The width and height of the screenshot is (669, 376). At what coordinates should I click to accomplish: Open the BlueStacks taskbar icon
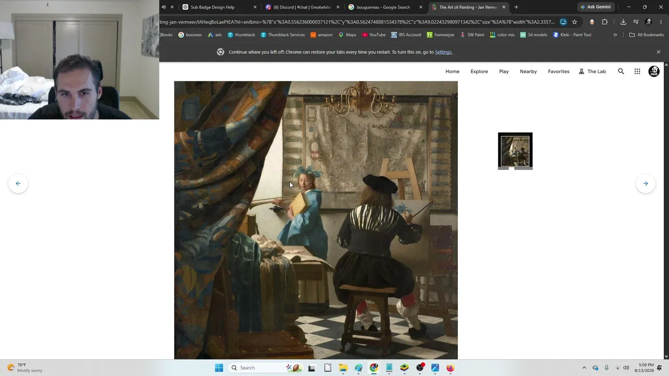pos(405,368)
